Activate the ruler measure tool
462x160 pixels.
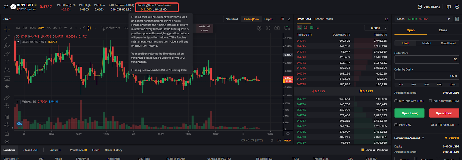7,98
